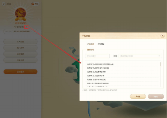
Task: Expand the 小学 textbook selector dropdown
Action: pos(20,32)
